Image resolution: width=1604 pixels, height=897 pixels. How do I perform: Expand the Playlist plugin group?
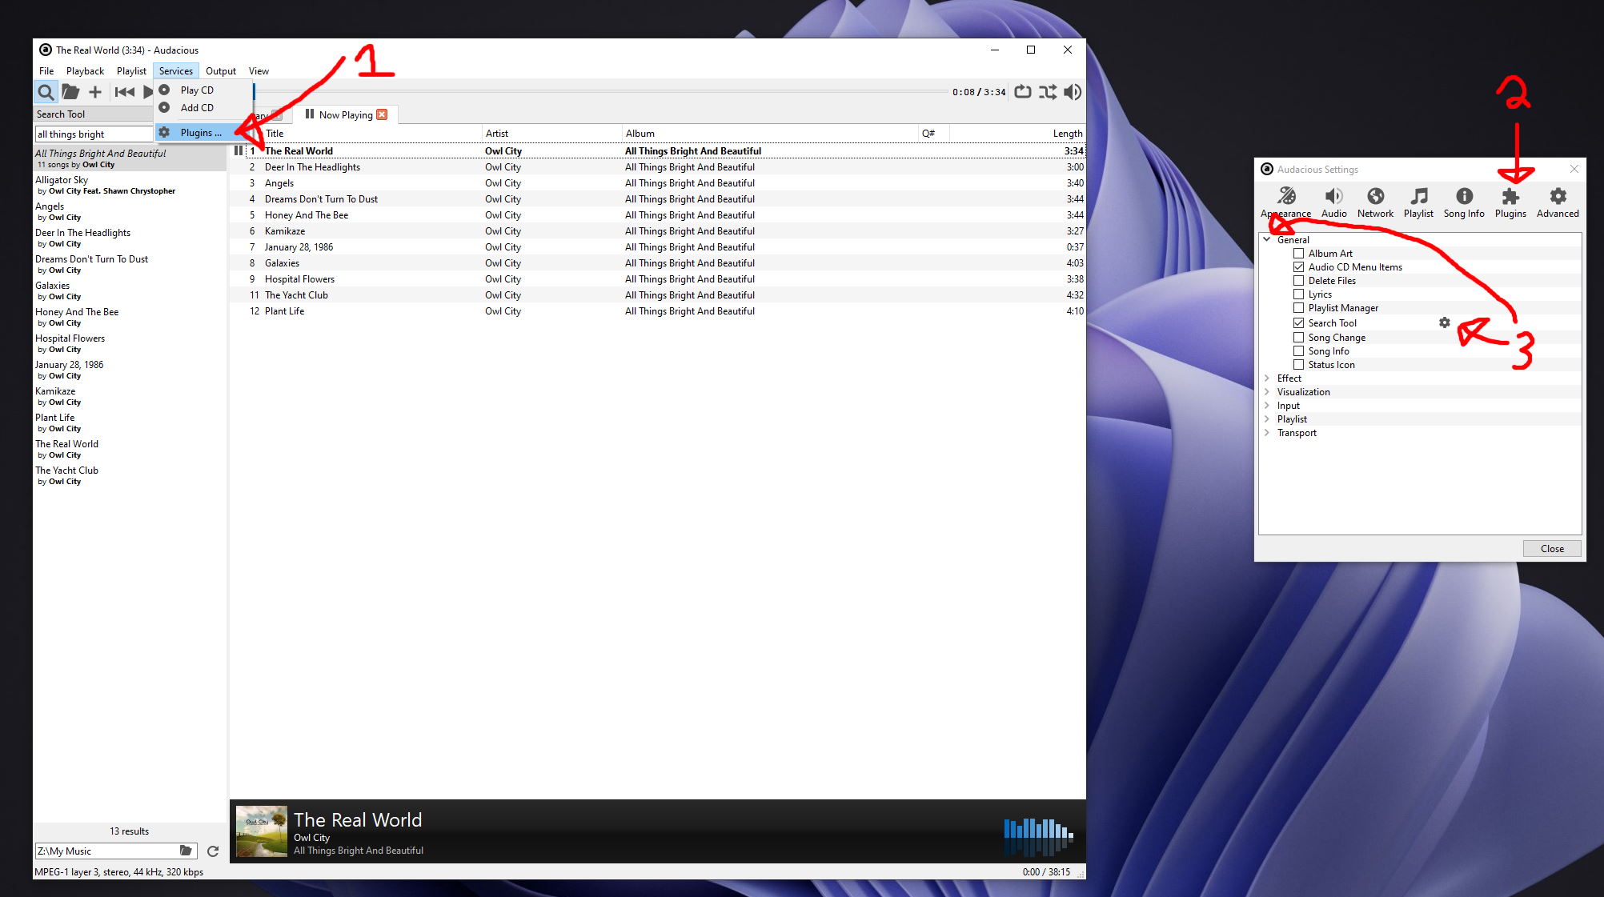(x=1267, y=418)
